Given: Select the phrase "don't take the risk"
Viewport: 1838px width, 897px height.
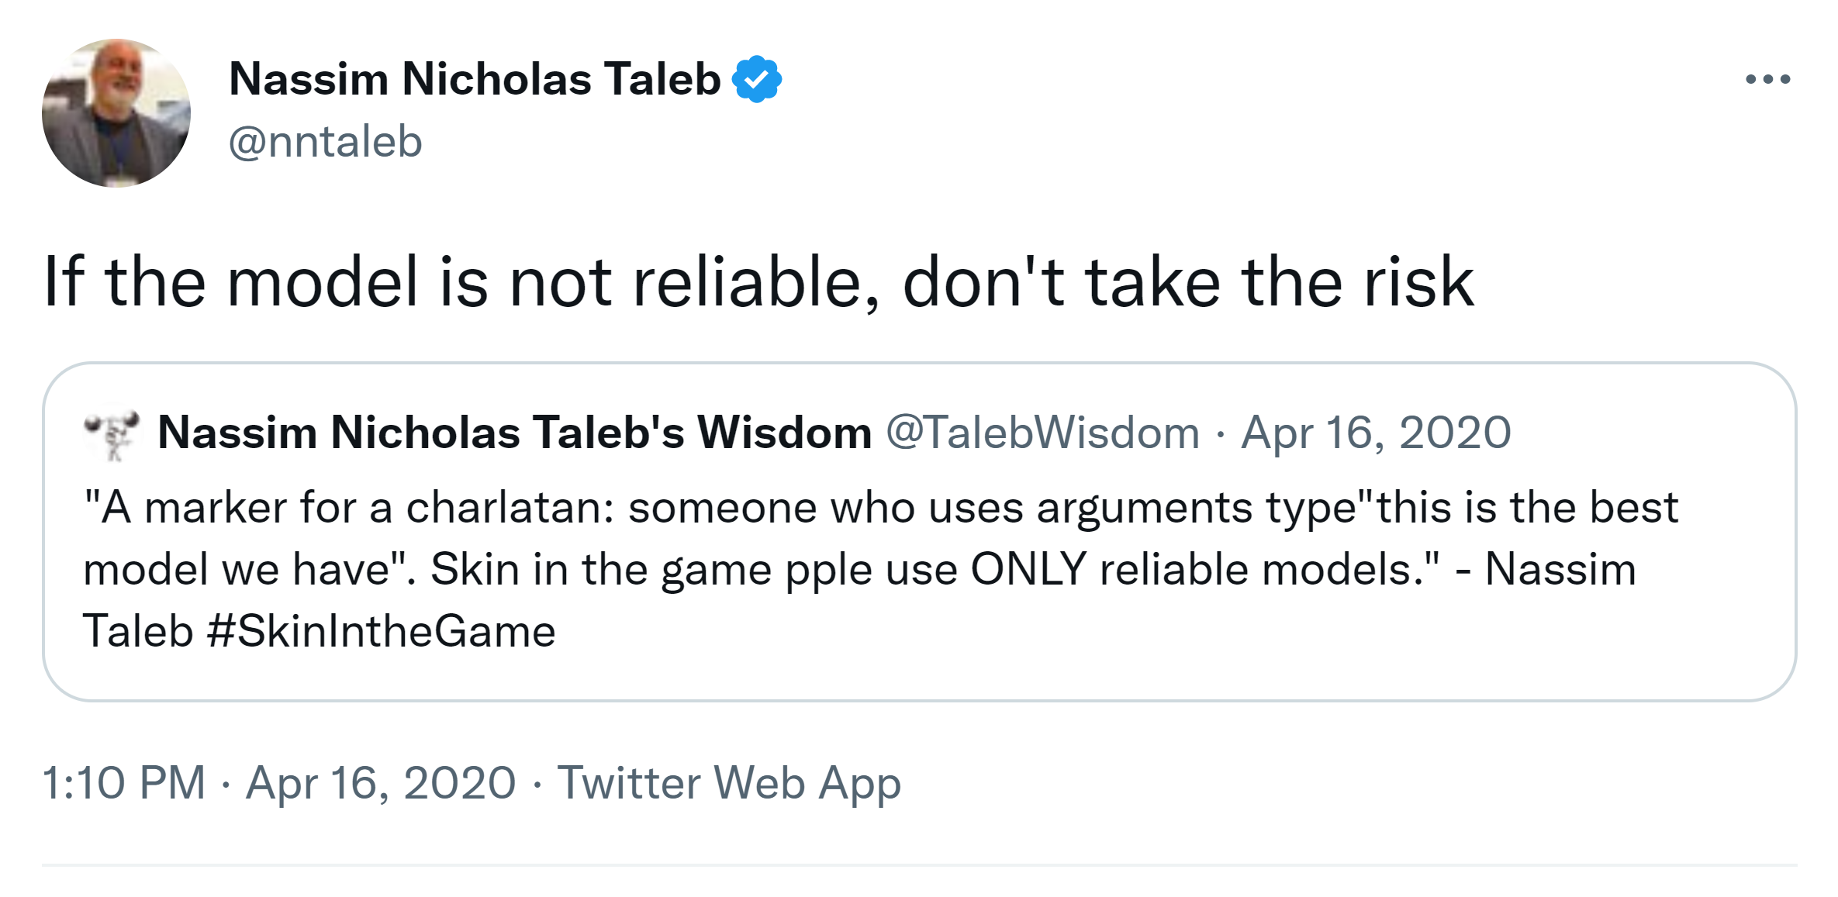Looking at the screenshot, I should click(x=1187, y=282).
